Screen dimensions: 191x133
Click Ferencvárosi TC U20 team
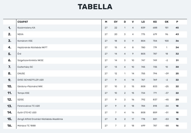[x=29, y=106]
